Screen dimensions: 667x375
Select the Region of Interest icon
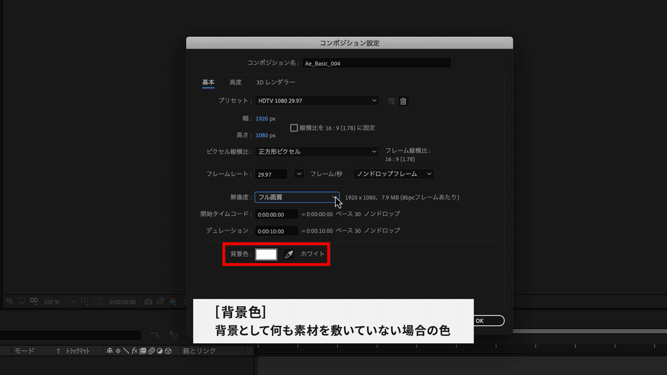pyautogui.click(x=84, y=302)
